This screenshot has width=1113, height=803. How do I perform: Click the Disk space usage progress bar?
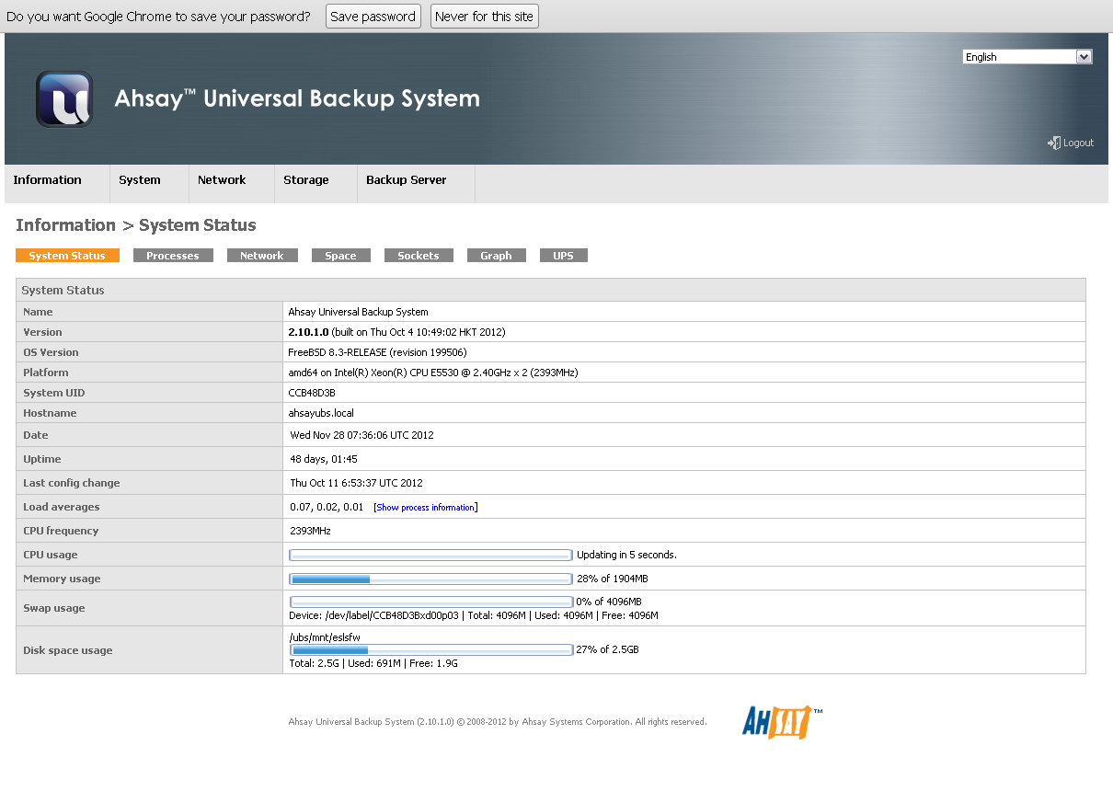point(430,649)
